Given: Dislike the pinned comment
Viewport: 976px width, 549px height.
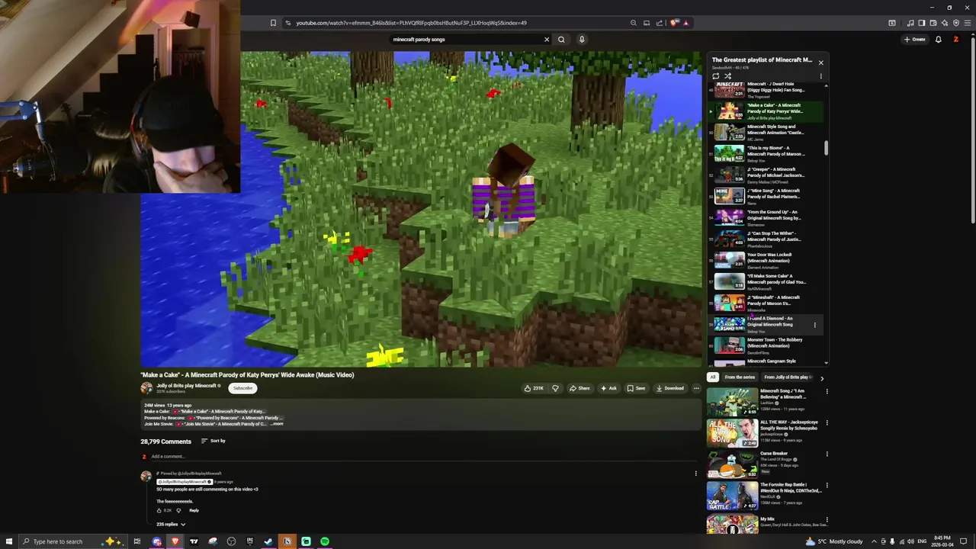Looking at the screenshot, I should 178,510.
